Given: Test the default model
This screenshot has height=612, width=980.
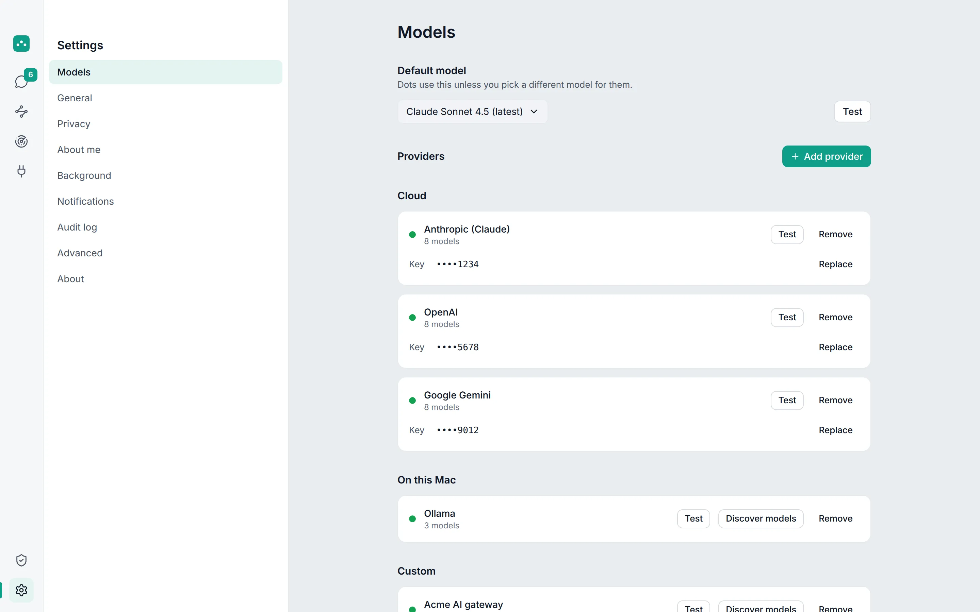Looking at the screenshot, I should 852,111.
